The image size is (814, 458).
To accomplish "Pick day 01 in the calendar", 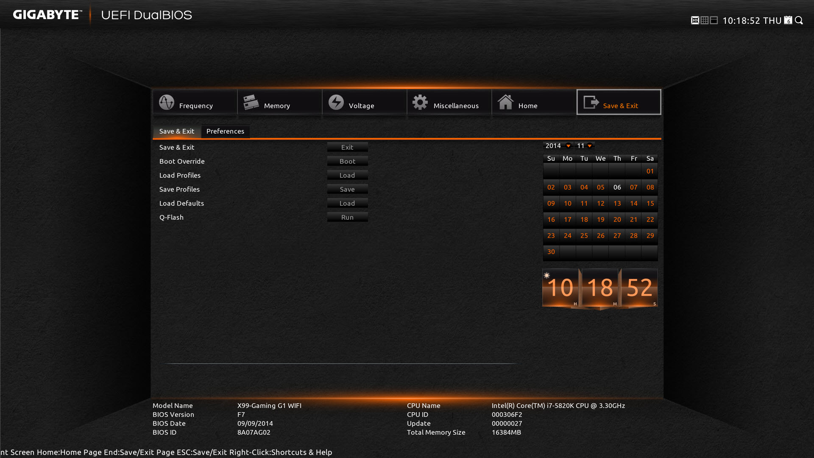I will [650, 171].
